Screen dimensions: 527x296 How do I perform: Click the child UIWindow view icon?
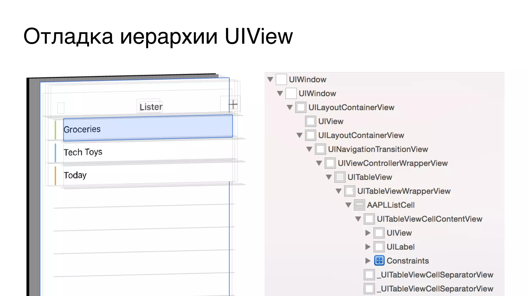point(291,93)
